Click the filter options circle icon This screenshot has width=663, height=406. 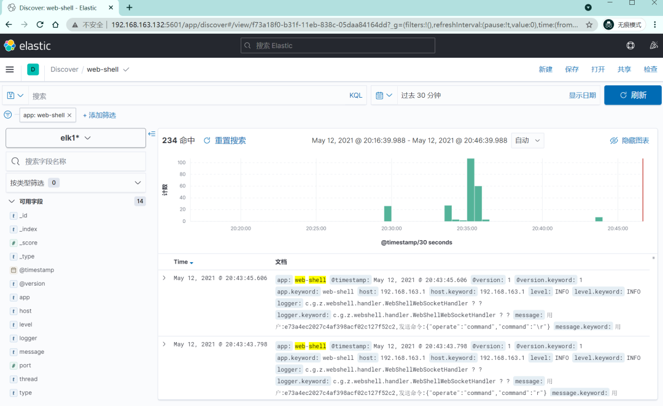pos(7,115)
